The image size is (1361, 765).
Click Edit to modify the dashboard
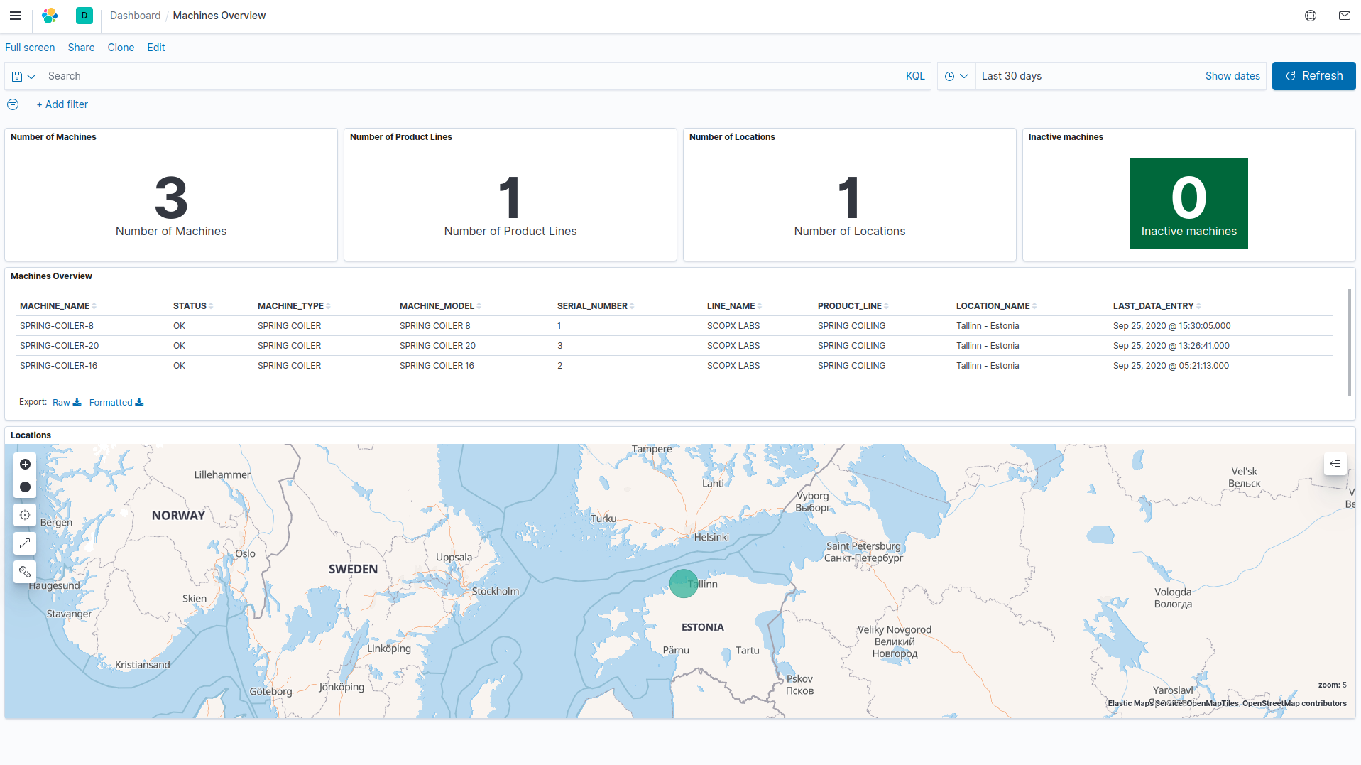156,48
